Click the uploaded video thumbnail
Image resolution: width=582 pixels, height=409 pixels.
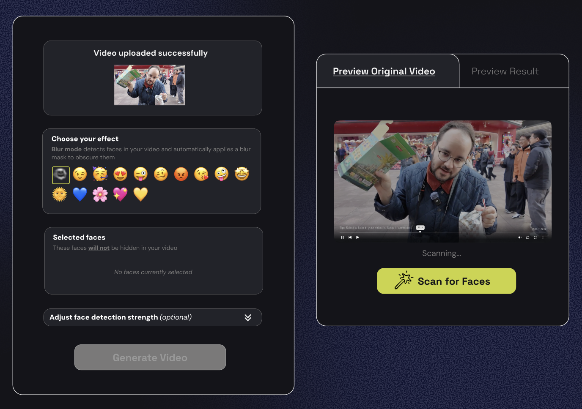pos(150,85)
